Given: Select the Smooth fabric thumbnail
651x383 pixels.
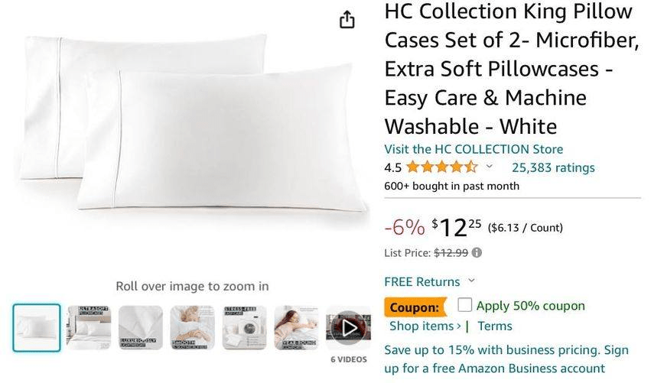Looking at the screenshot, I should 193,328.
